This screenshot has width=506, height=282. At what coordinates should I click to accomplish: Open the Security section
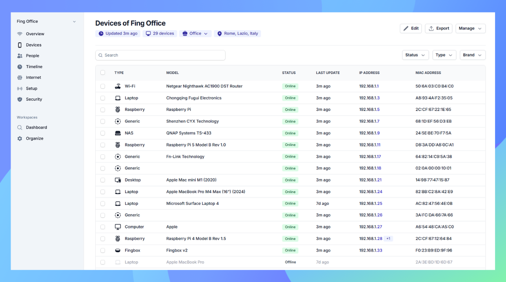34,99
